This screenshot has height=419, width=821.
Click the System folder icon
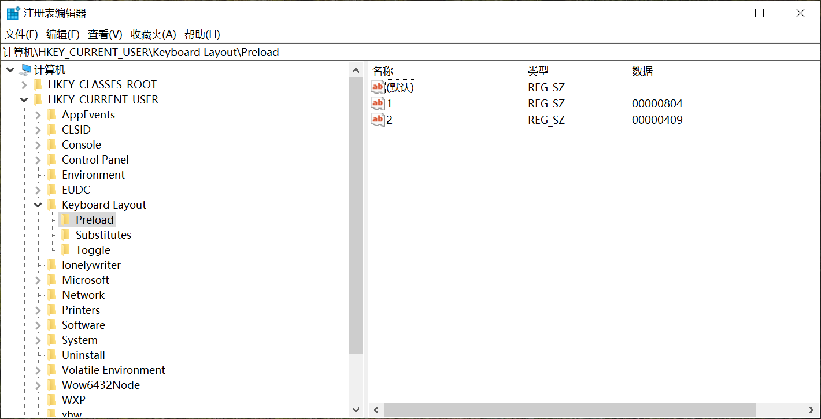(x=52, y=340)
